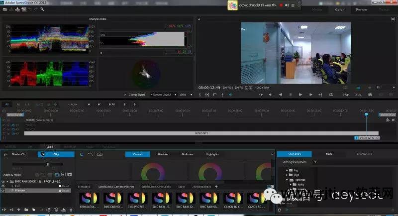Click the delete layer trash icon
This screenshot has width=398, height=216.
coord(71,210)
